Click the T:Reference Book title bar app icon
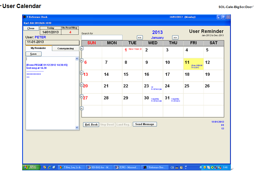The image size is (254, 173). [x=24, y=17]
